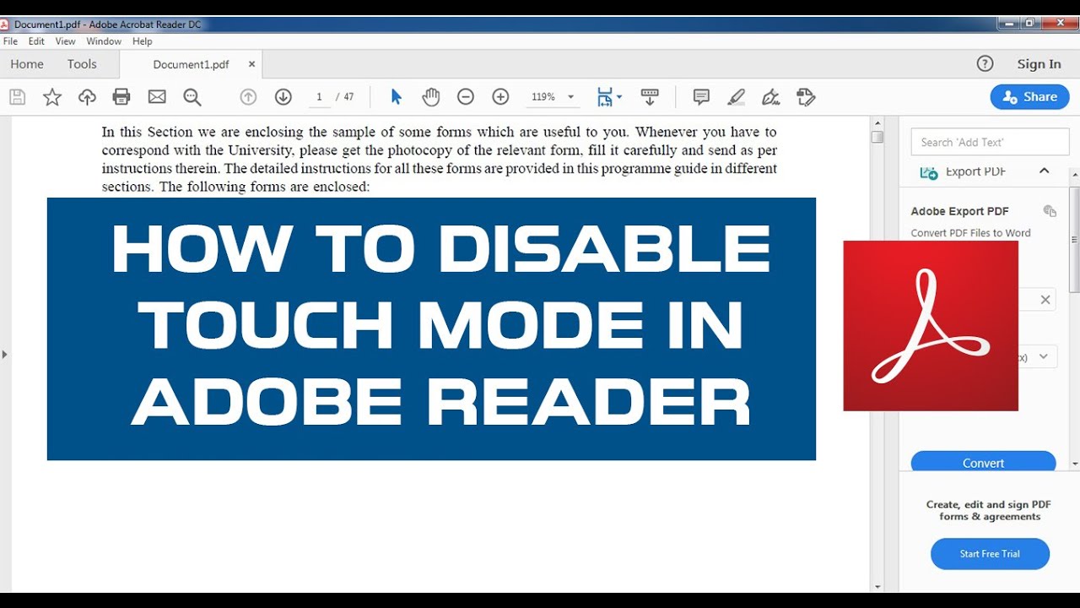Open the Find text magnifier icon

[x=192, y=97]
